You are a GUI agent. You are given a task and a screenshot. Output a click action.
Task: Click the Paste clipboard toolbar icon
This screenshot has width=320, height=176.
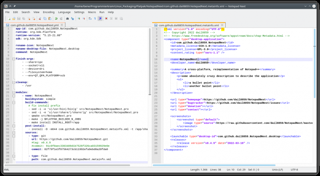(x=50, y=18)
